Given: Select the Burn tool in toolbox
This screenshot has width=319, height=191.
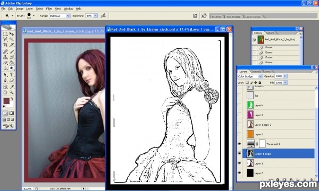Looking at the screenshot, I should coord(12,68).
